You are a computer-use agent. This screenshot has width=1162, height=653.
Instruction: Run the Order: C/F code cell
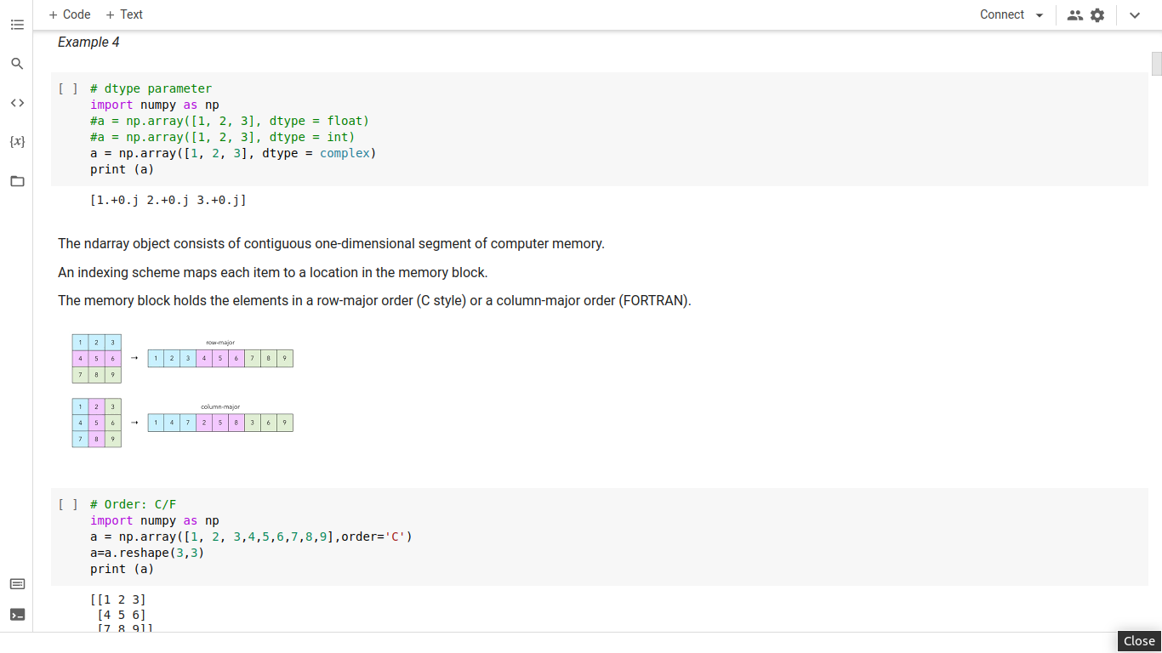(x=68, y=504)
